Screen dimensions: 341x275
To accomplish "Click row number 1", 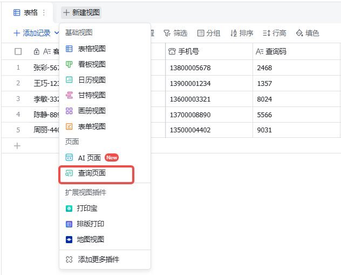I will coord(18,68).
